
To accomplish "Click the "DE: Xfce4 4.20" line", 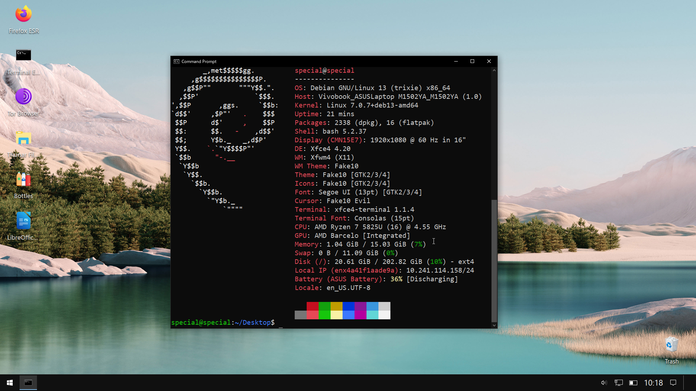I will click(x=323, y=149).
